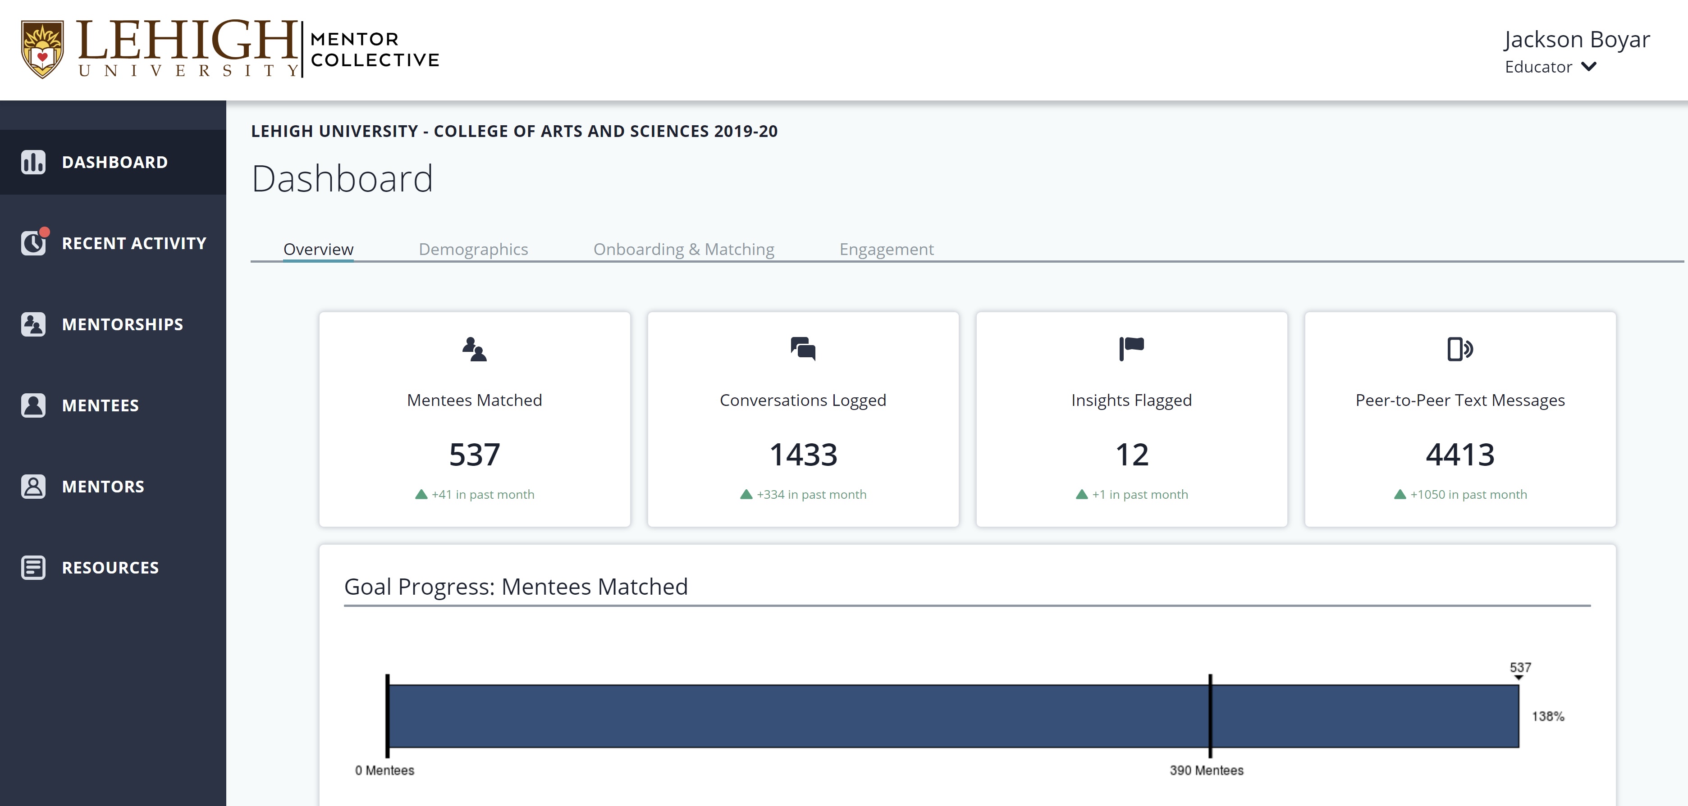
Task: Go to the Engagement tab
Action: tap(887, 250)
